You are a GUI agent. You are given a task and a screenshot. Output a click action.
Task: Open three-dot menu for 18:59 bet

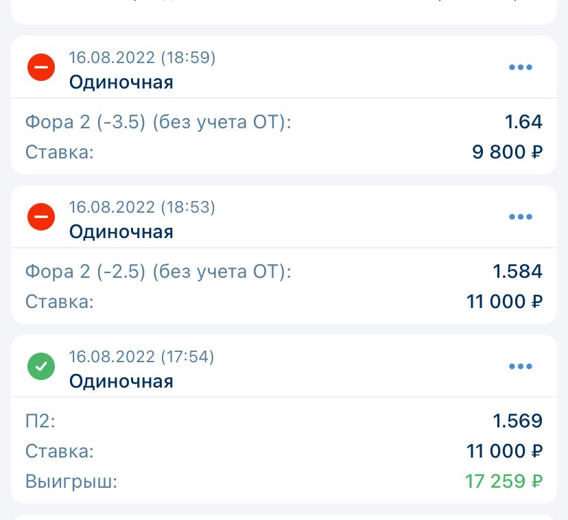tap(521, 68)
